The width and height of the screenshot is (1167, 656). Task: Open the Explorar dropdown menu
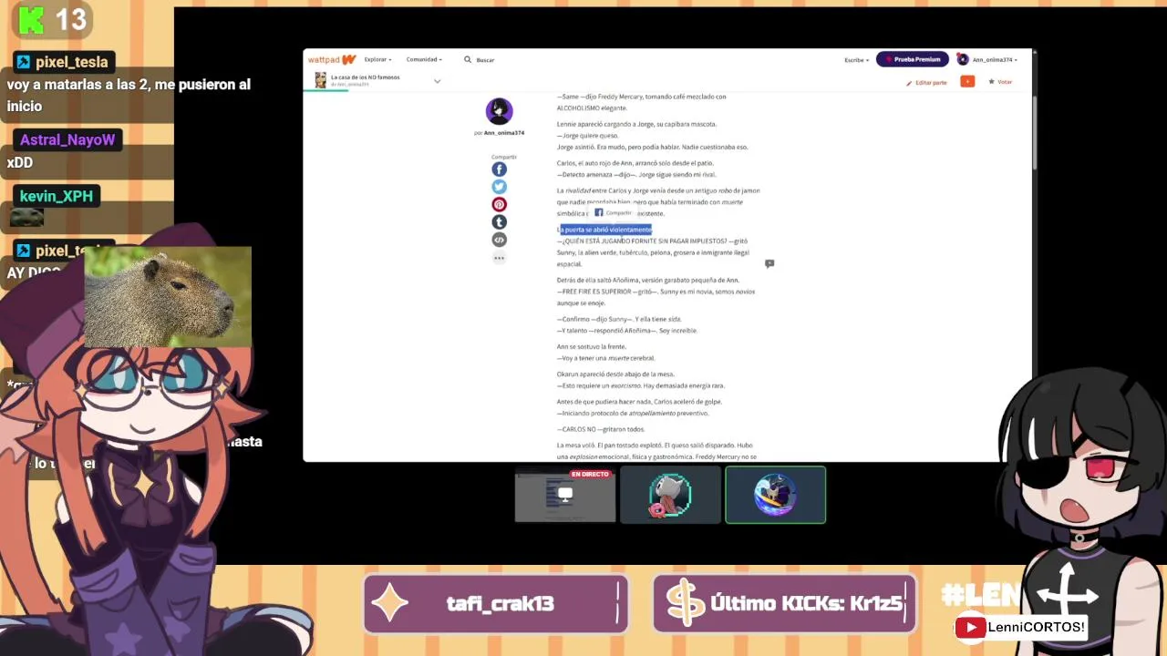377,59
